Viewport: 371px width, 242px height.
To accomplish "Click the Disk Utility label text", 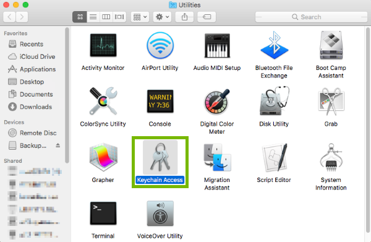I will tap(274, 124).
